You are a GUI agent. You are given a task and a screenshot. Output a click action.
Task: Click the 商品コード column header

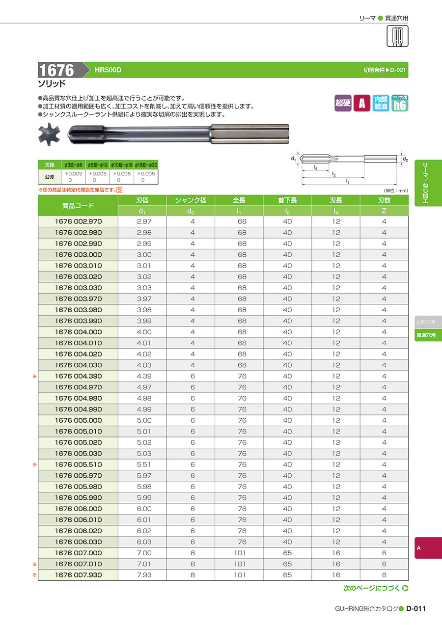[78, 206]
